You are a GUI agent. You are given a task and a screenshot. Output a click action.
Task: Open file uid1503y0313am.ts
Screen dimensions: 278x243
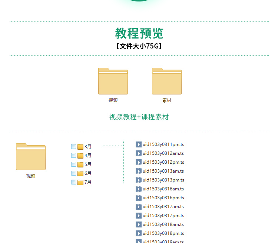(163, 171)
